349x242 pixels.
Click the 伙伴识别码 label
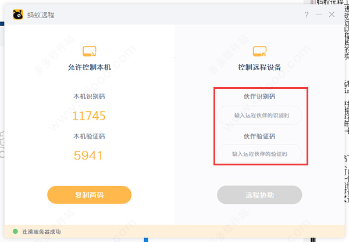(x=259, y=96)
